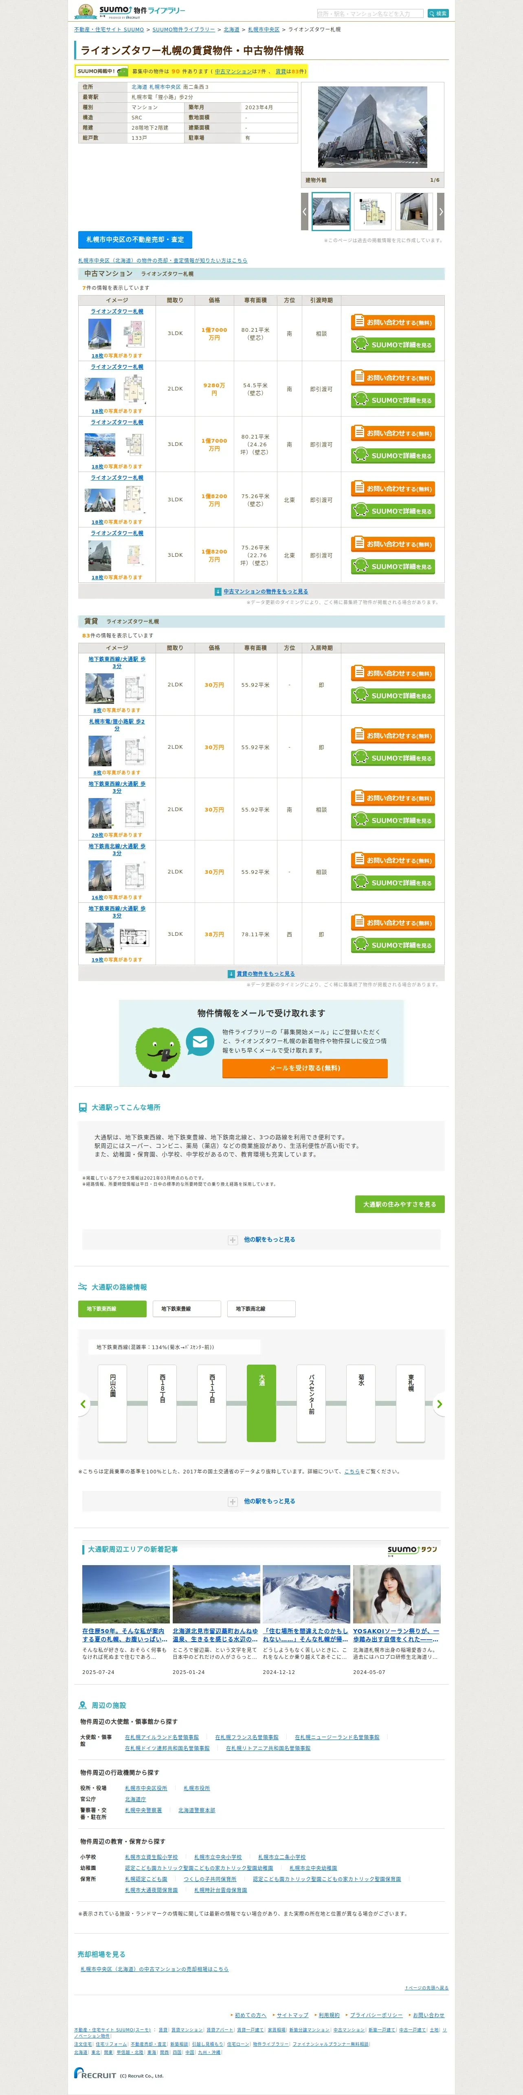
Task: Click お問い合わせする for the 9280万円 condo
Action: point(393,377)
